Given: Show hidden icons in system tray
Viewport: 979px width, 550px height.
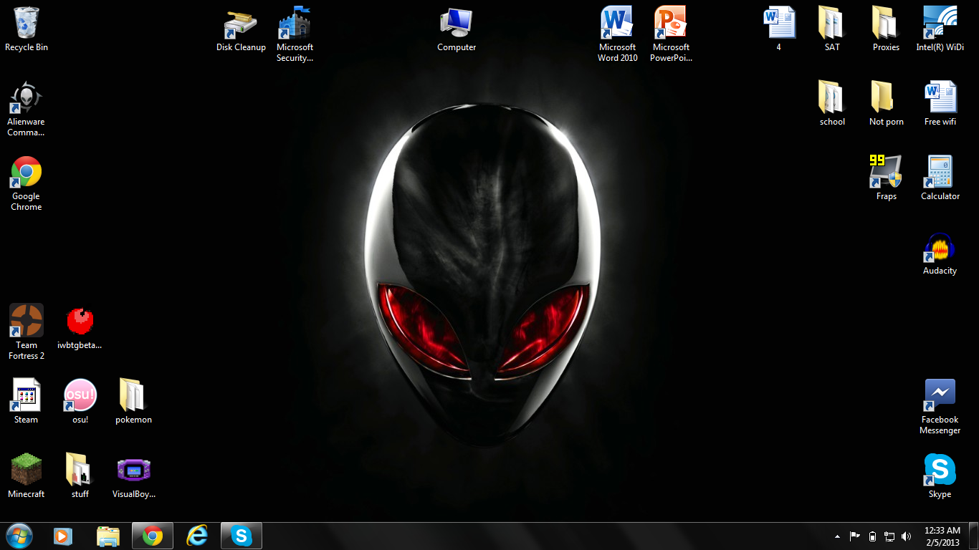Looking at the screenshot, I should (x=837, y=536).
